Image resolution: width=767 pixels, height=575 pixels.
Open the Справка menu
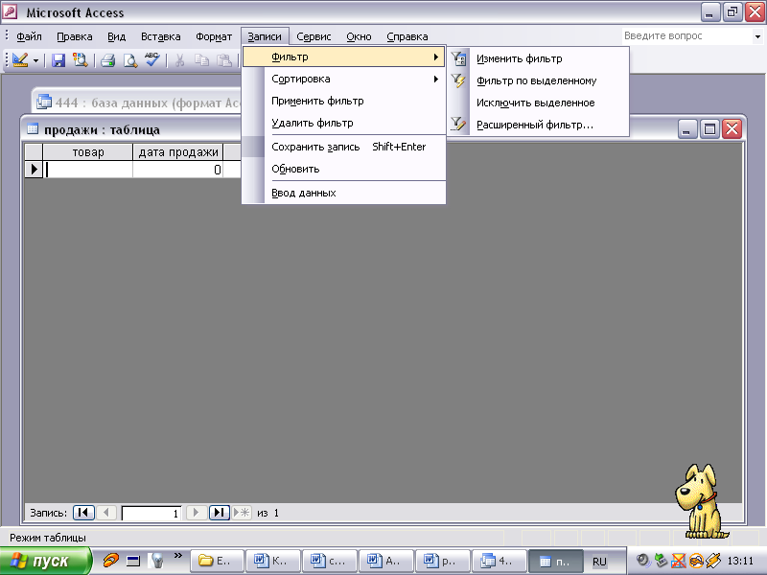[407, 36]
